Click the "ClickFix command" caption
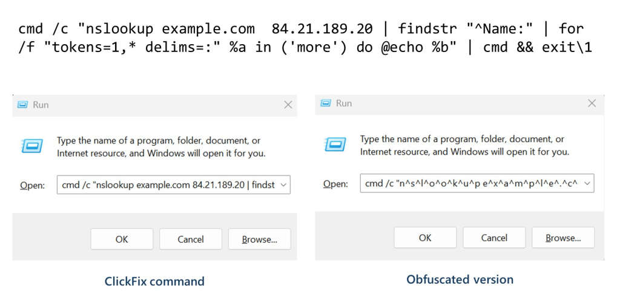This screenshot has width=620, height=305. (x=154, y=281)
